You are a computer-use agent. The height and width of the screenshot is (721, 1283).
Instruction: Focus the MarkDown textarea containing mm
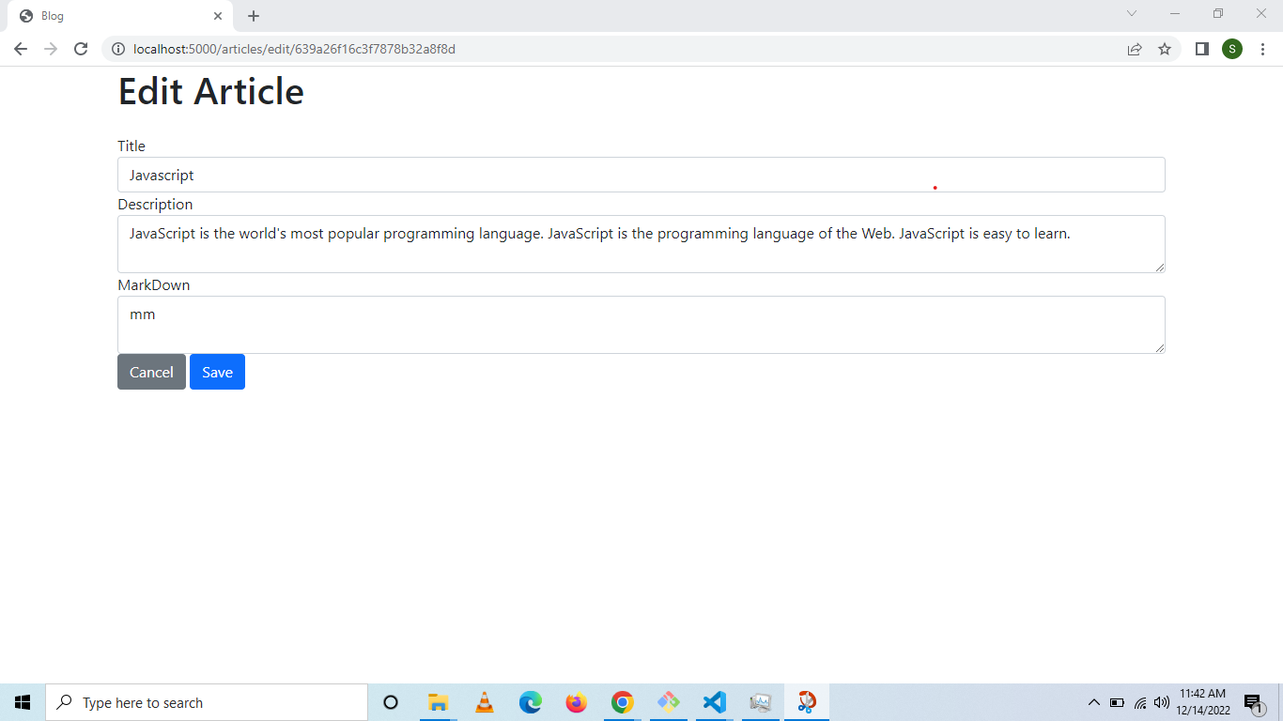pyautogui.click(x=641, y=325)
